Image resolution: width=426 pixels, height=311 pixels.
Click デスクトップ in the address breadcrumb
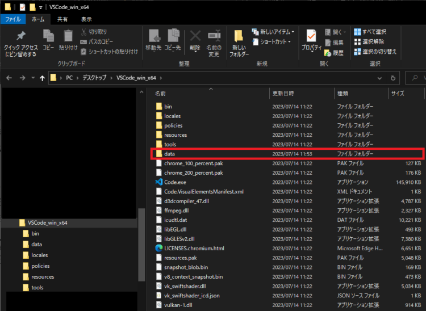94,78
